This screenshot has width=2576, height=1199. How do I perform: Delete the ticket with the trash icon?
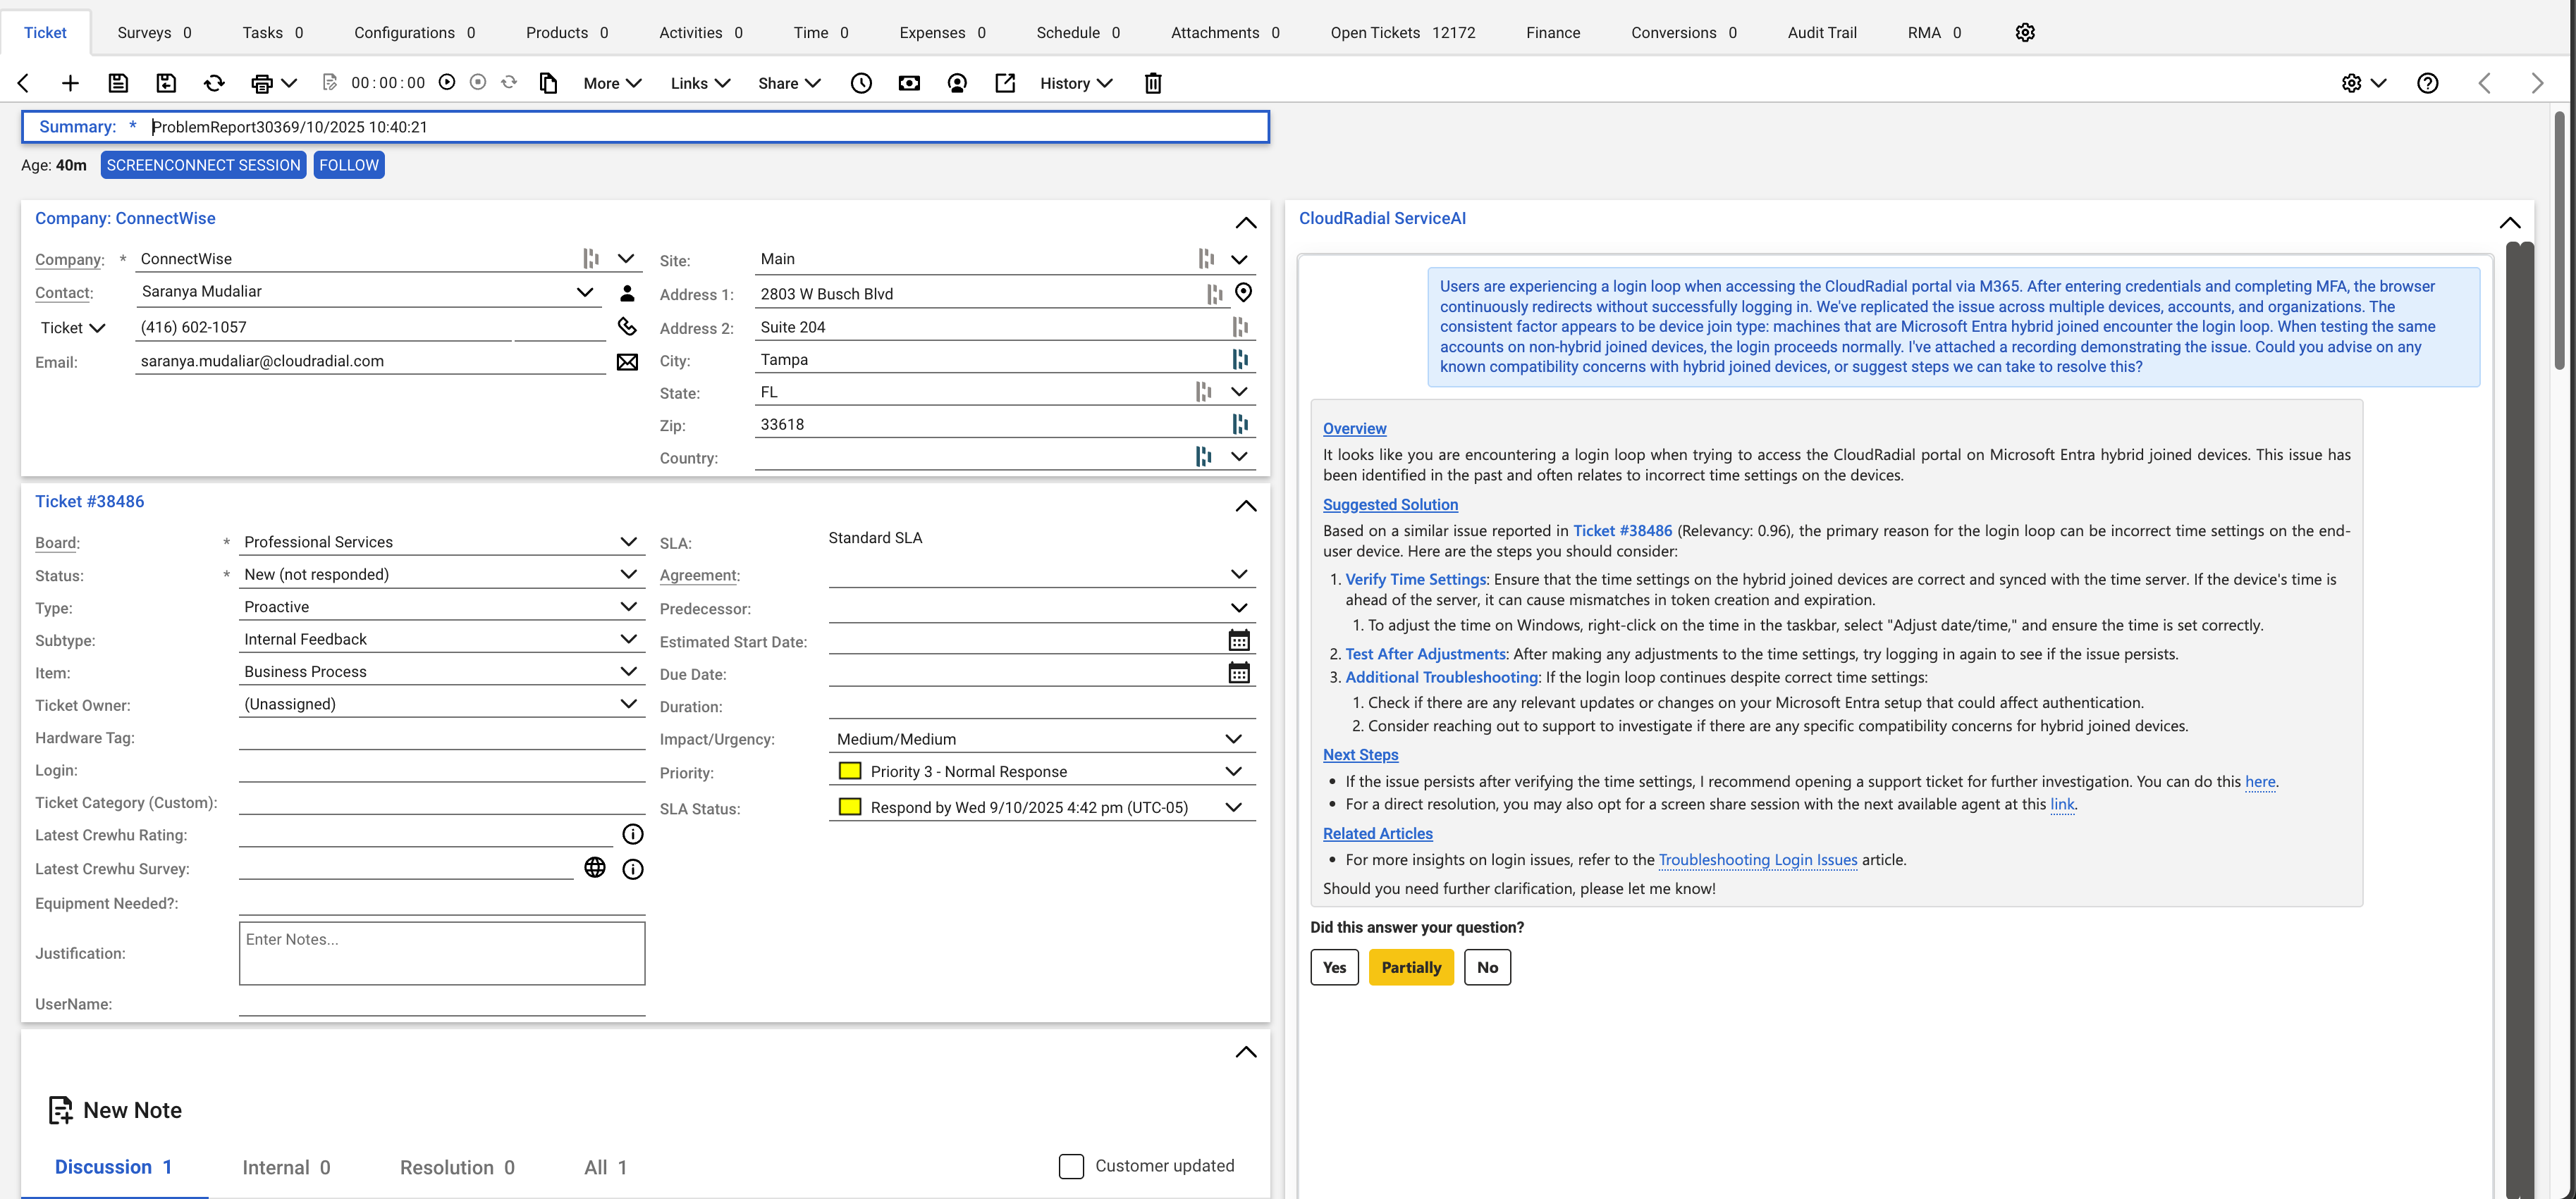[x=1152, y=83]
